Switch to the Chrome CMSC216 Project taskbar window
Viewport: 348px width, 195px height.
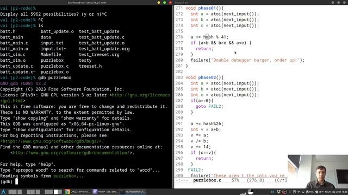click(x=78, y=192)
